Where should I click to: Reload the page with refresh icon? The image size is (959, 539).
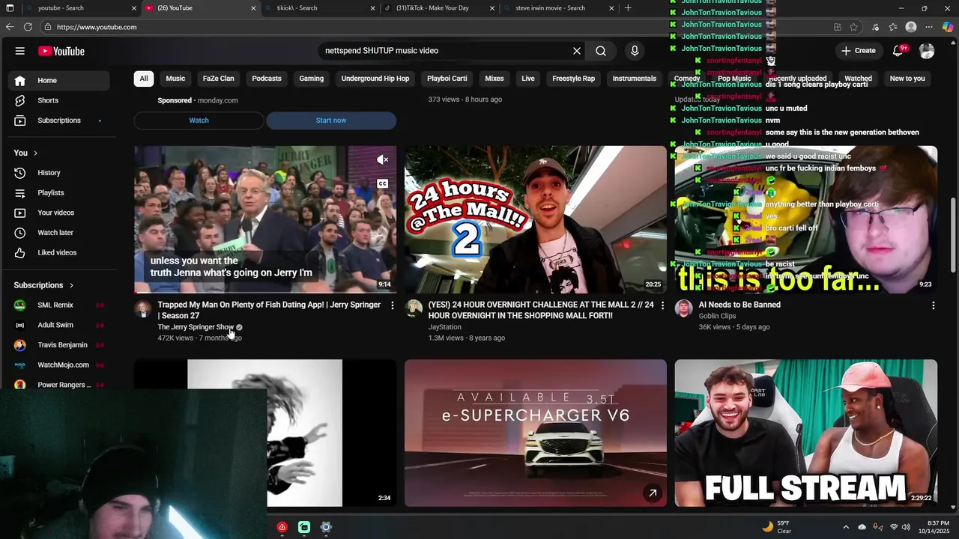coord(28,27)
